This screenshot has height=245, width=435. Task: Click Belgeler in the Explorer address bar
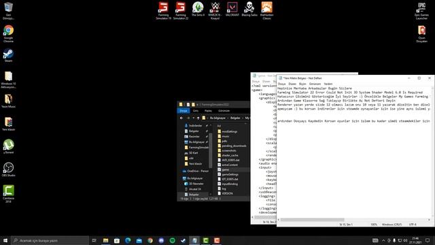[235, 118]
